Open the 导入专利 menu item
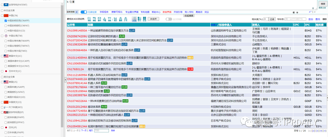The height and width of the screenshot is (137, 328). (x=189, y=12)
